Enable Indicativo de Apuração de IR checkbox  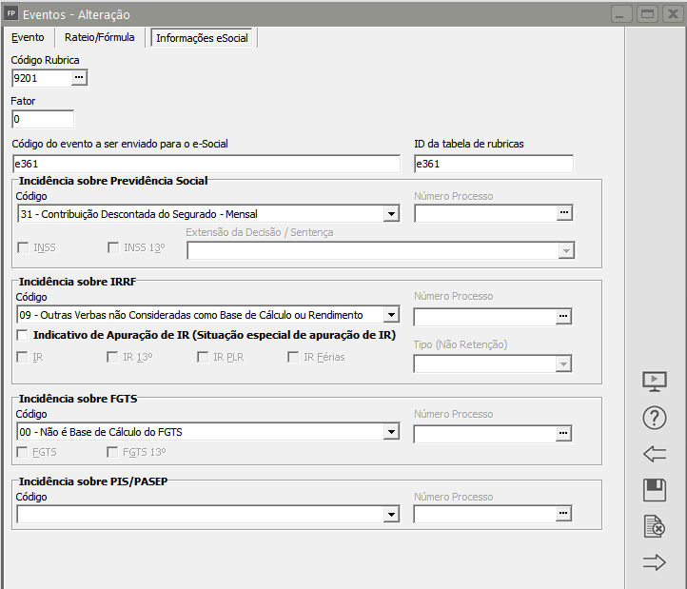coord(24,335)
